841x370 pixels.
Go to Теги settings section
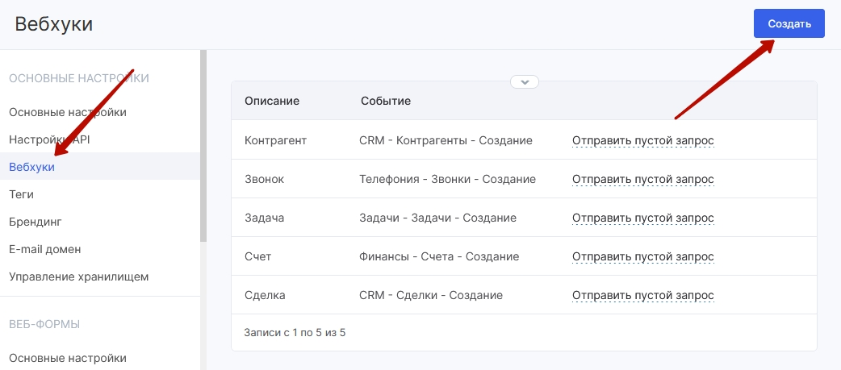(22, 194)
